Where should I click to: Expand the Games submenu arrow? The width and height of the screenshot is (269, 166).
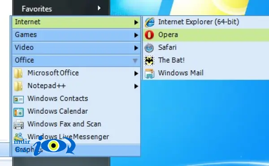(136, 35)
